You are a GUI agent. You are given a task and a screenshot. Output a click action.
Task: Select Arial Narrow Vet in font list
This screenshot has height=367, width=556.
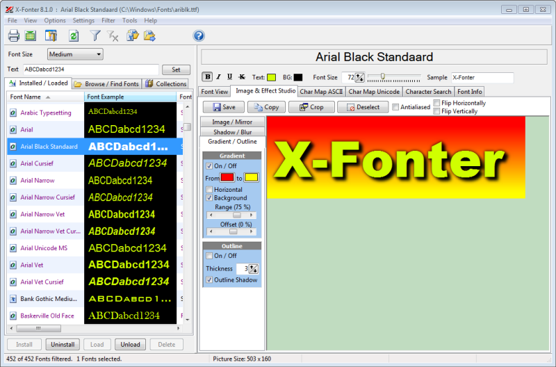pos(42,214)
